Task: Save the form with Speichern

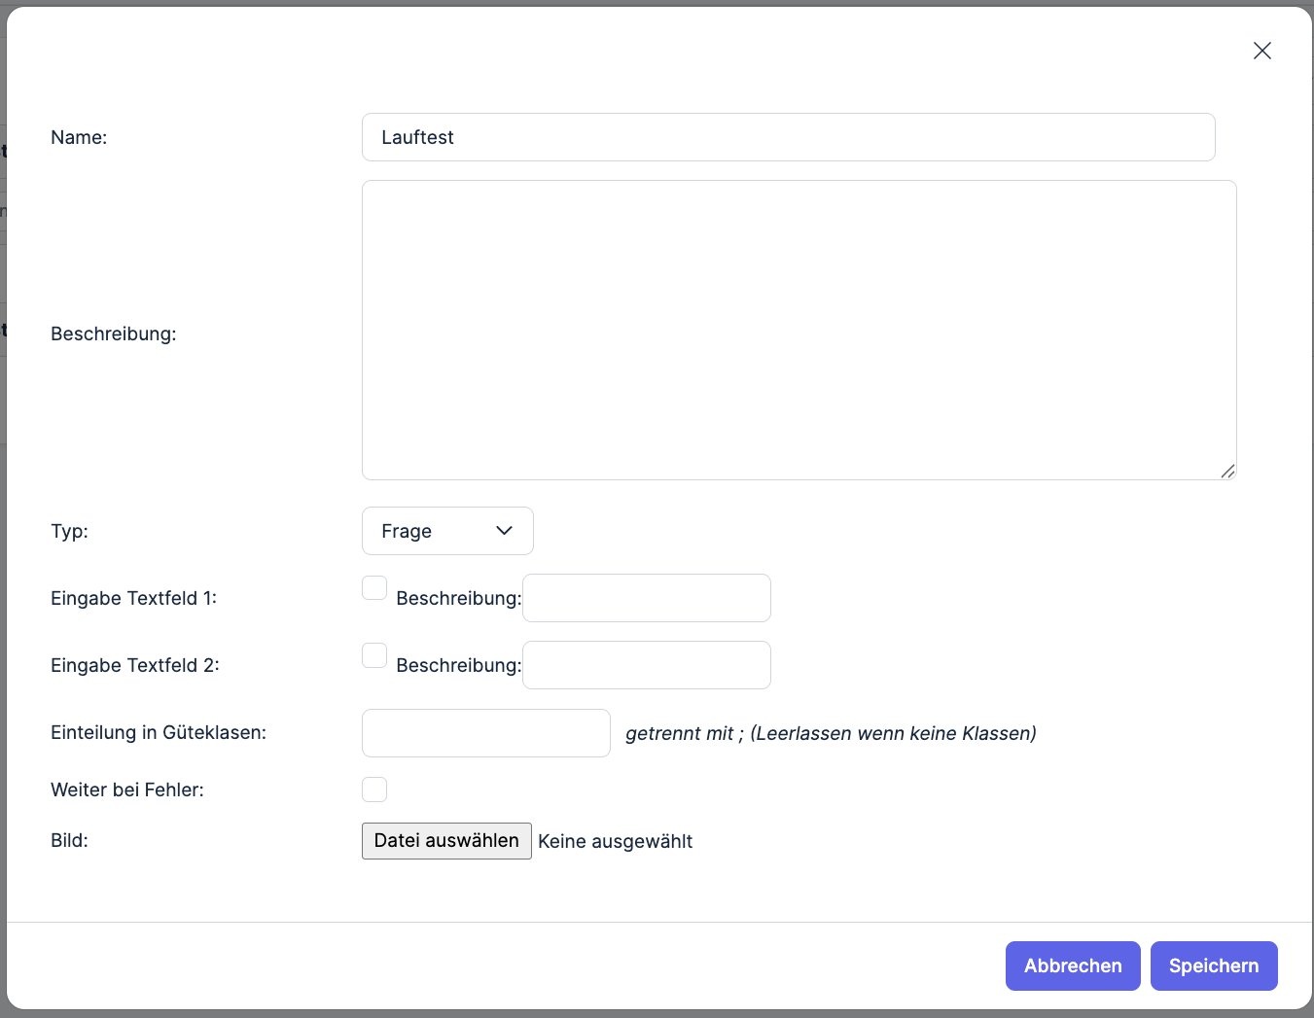Action: pos(1213,965)
